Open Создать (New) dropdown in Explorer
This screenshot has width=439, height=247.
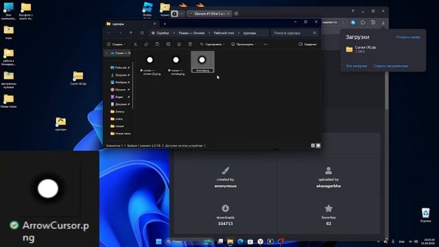point(116,44)
